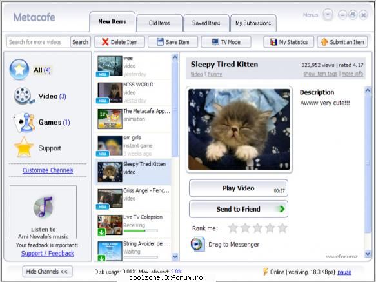Image resolution: width=376 pixels, height=282 pixels.
Task: Click the lightning Online status icon
Action: 266,272
